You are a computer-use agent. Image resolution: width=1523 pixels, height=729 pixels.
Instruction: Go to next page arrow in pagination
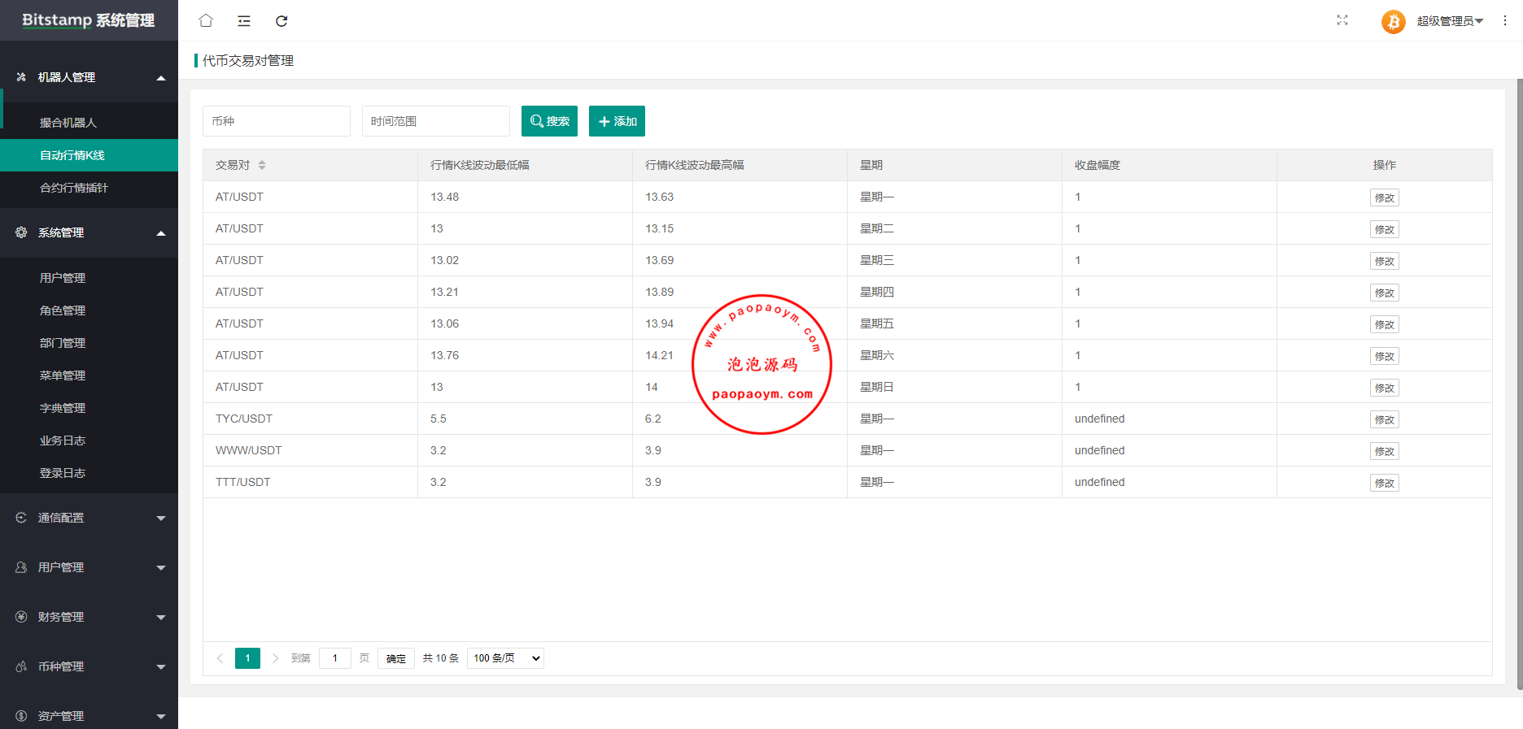[x=275, y=658]
